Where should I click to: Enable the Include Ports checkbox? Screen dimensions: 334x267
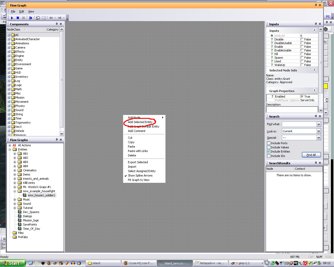point(269,143)
